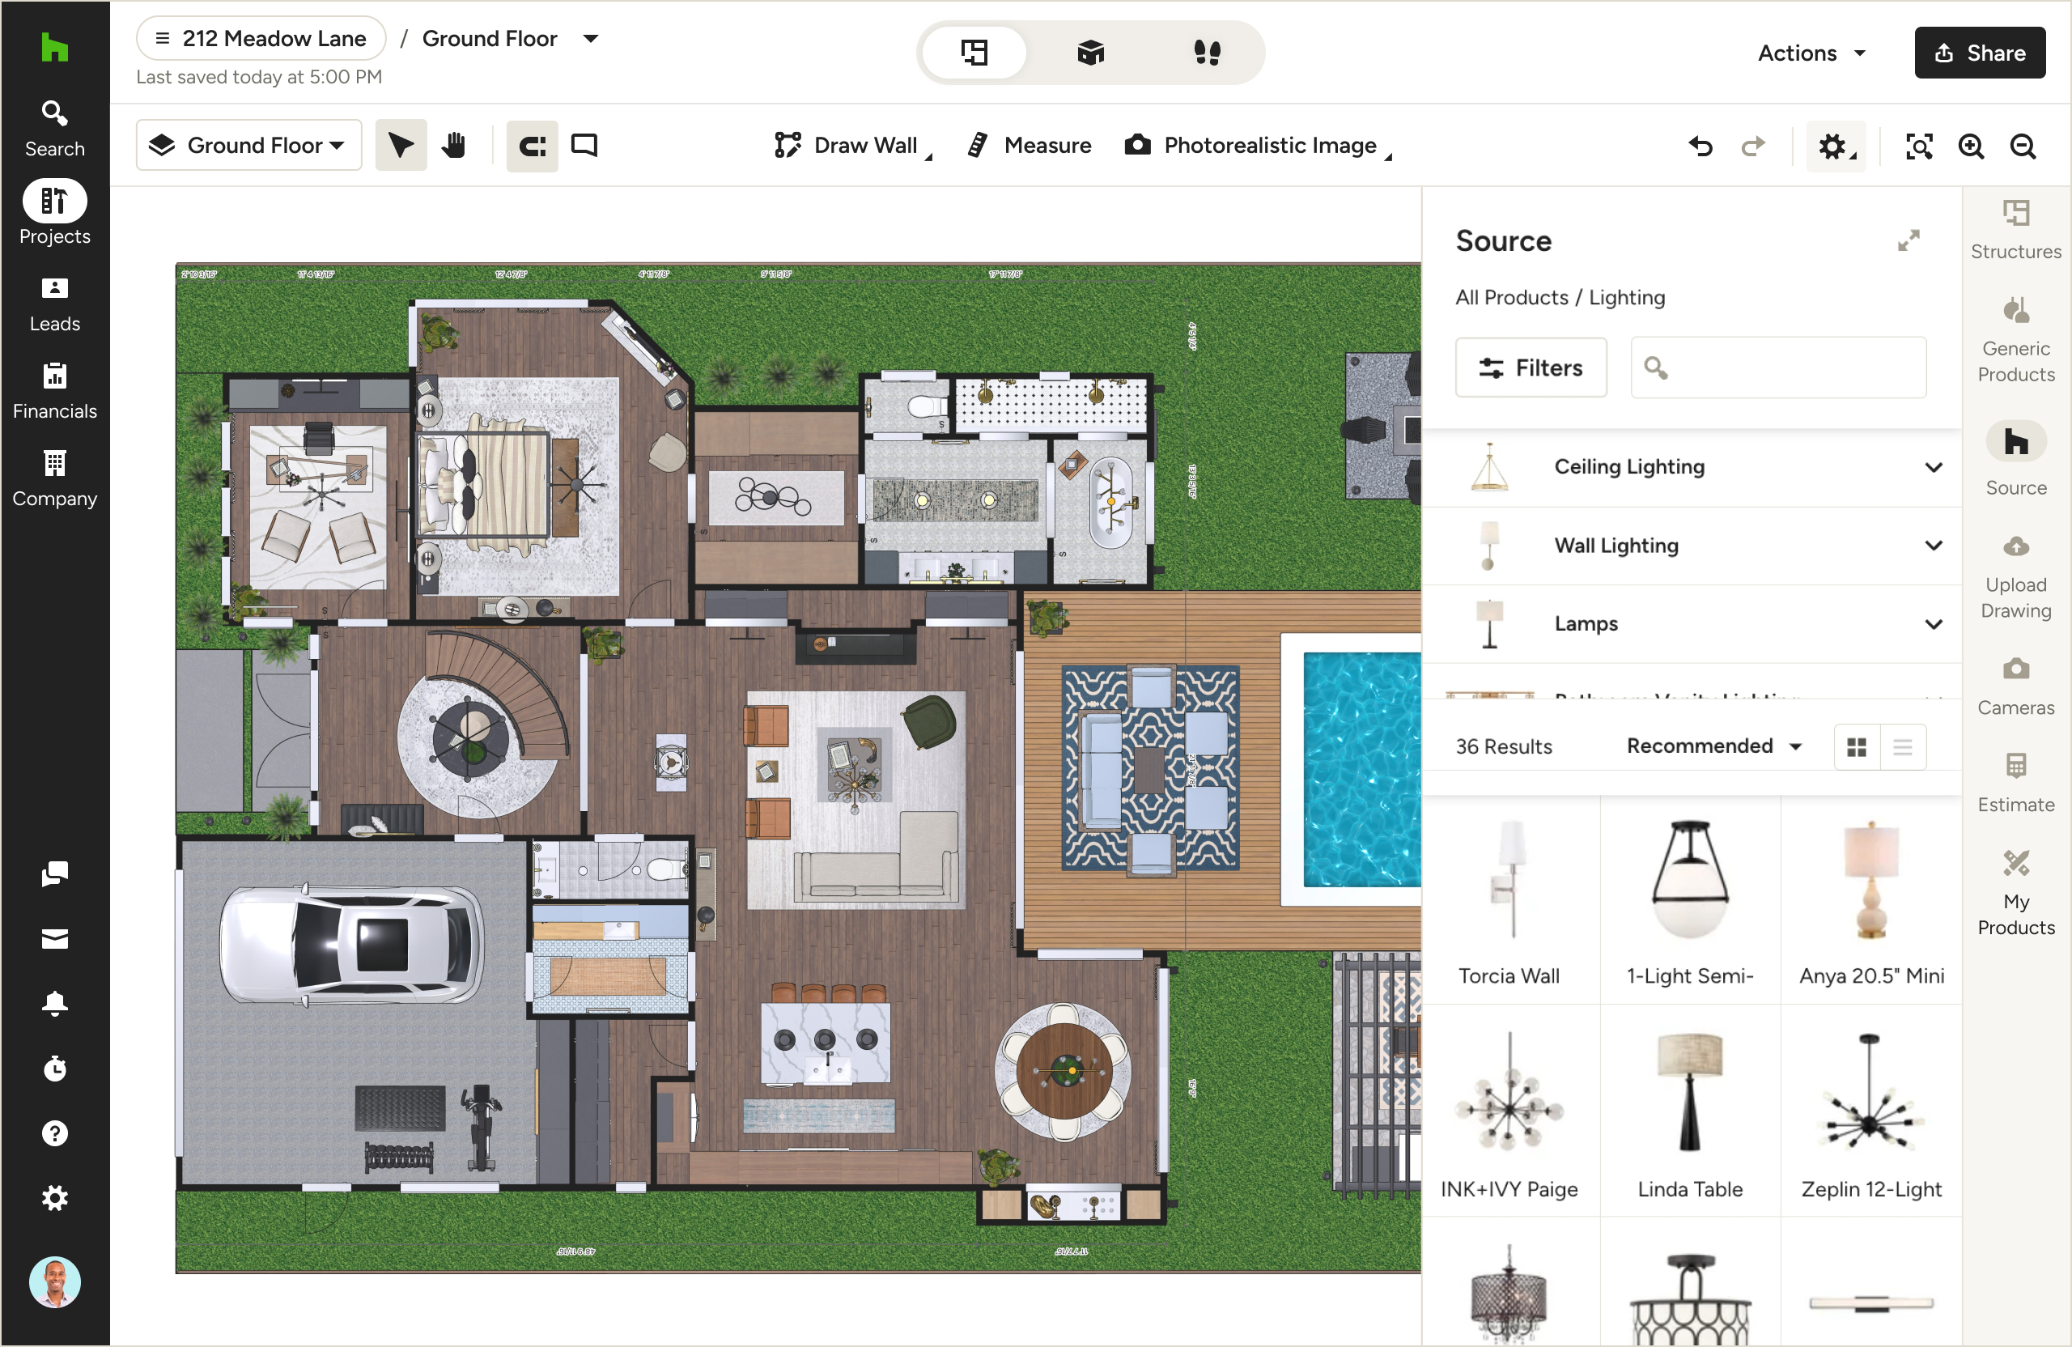Open the Filters panel
Image resolution: width=2072 pixels, height=1347 pixels.
pos(1531,368)
